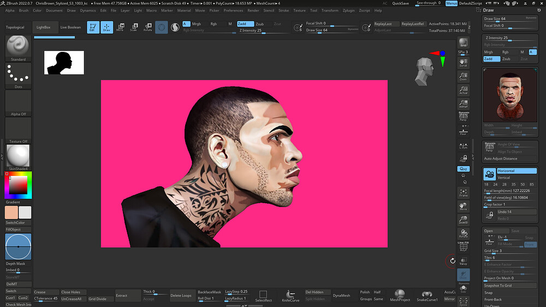Open the SkinShade4 material sphere
The width and height of the screenshot is (546, 307).
click(18, 157)
